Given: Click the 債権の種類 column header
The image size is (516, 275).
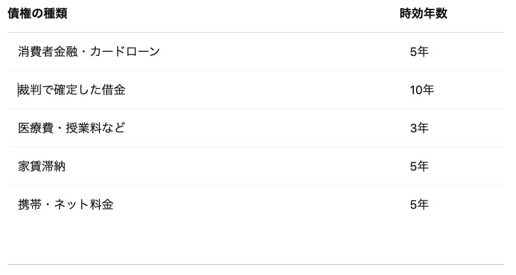Looking at the screenshot, I should [38, 14].
